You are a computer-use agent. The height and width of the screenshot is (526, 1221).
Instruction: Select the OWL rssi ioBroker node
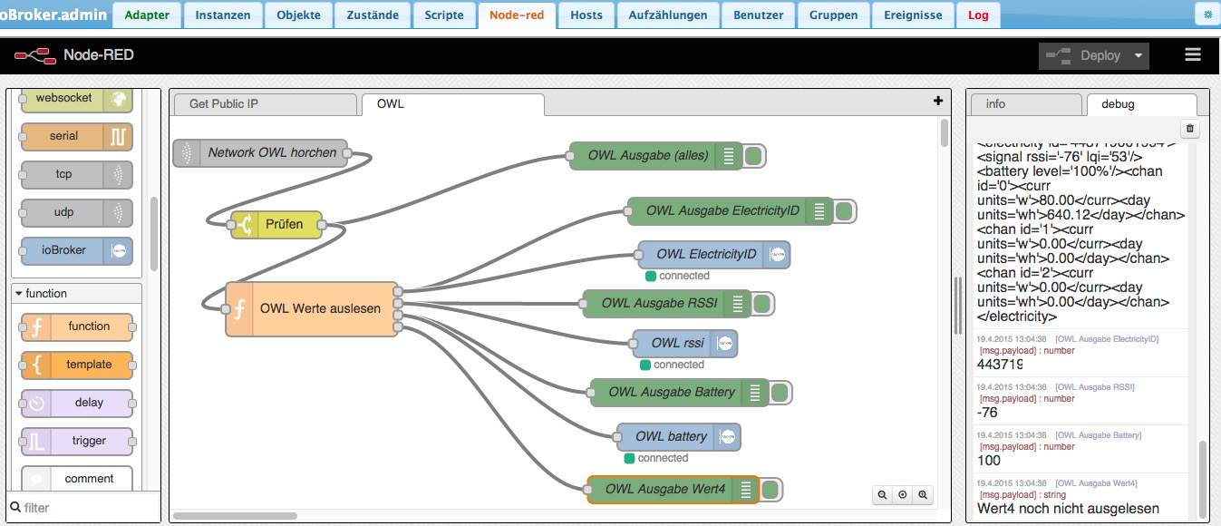[685, 344]
